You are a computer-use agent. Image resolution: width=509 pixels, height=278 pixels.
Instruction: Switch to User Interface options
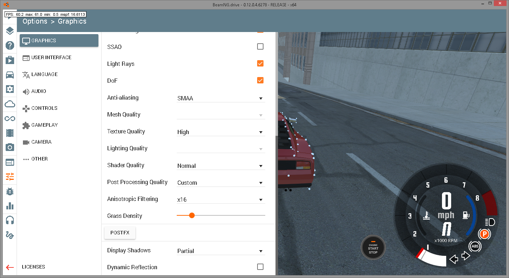coord(59,57)
